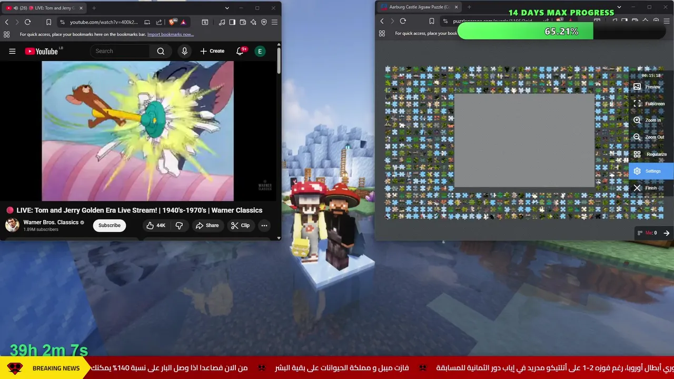Click the puzzle's gray assembly area
674x379 pixels.
pos(524,141)
